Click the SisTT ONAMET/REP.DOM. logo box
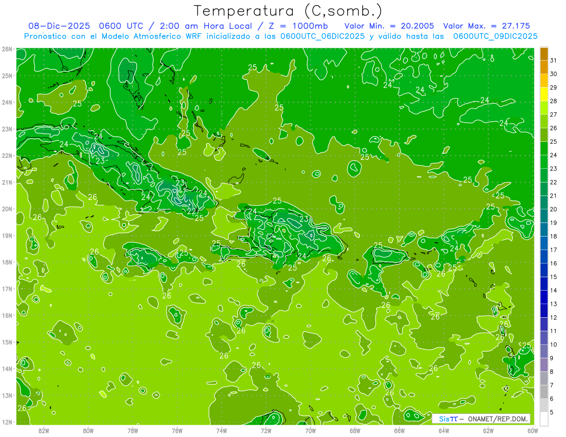This screenshot has height=437, width=566. (x=481, y=419)
